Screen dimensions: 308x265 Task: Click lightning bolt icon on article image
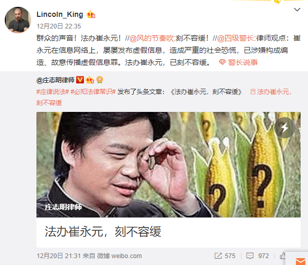285,128
